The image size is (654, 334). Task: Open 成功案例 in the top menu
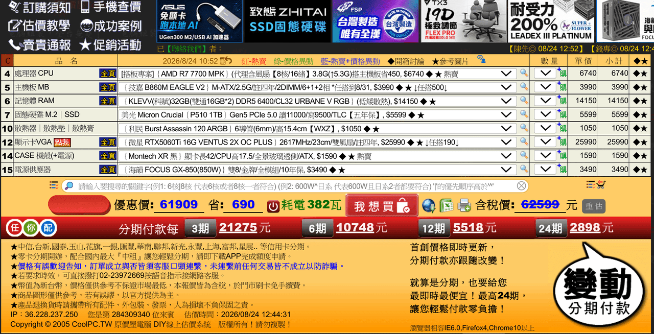111,26
